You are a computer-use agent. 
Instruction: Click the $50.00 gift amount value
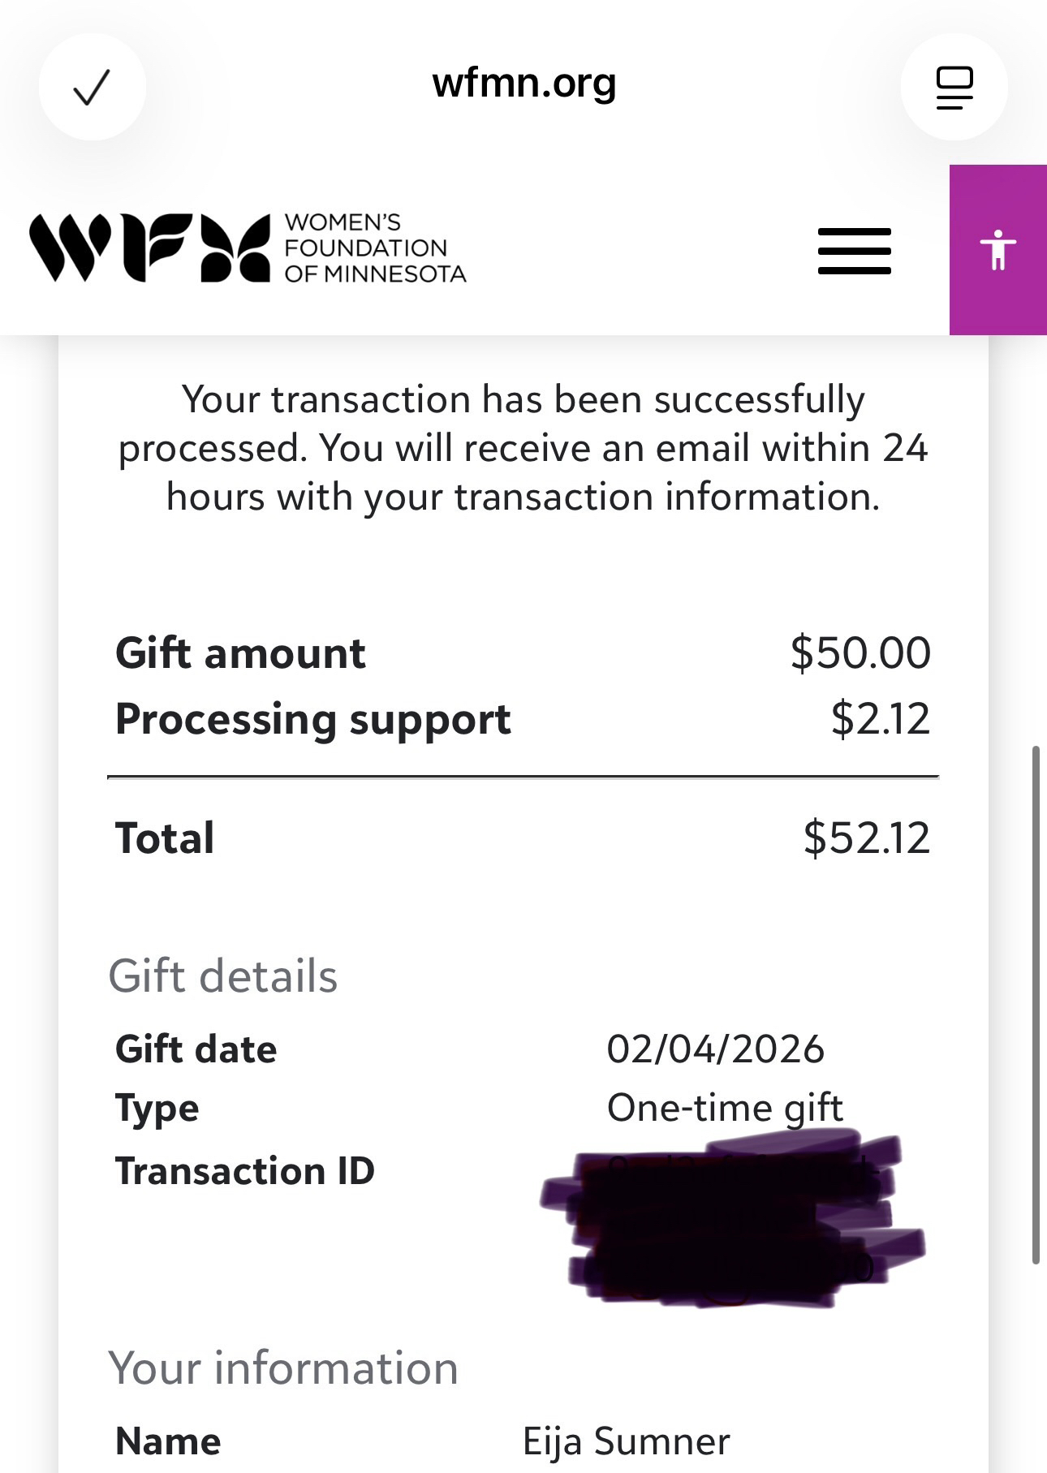[x=860, y=653]
